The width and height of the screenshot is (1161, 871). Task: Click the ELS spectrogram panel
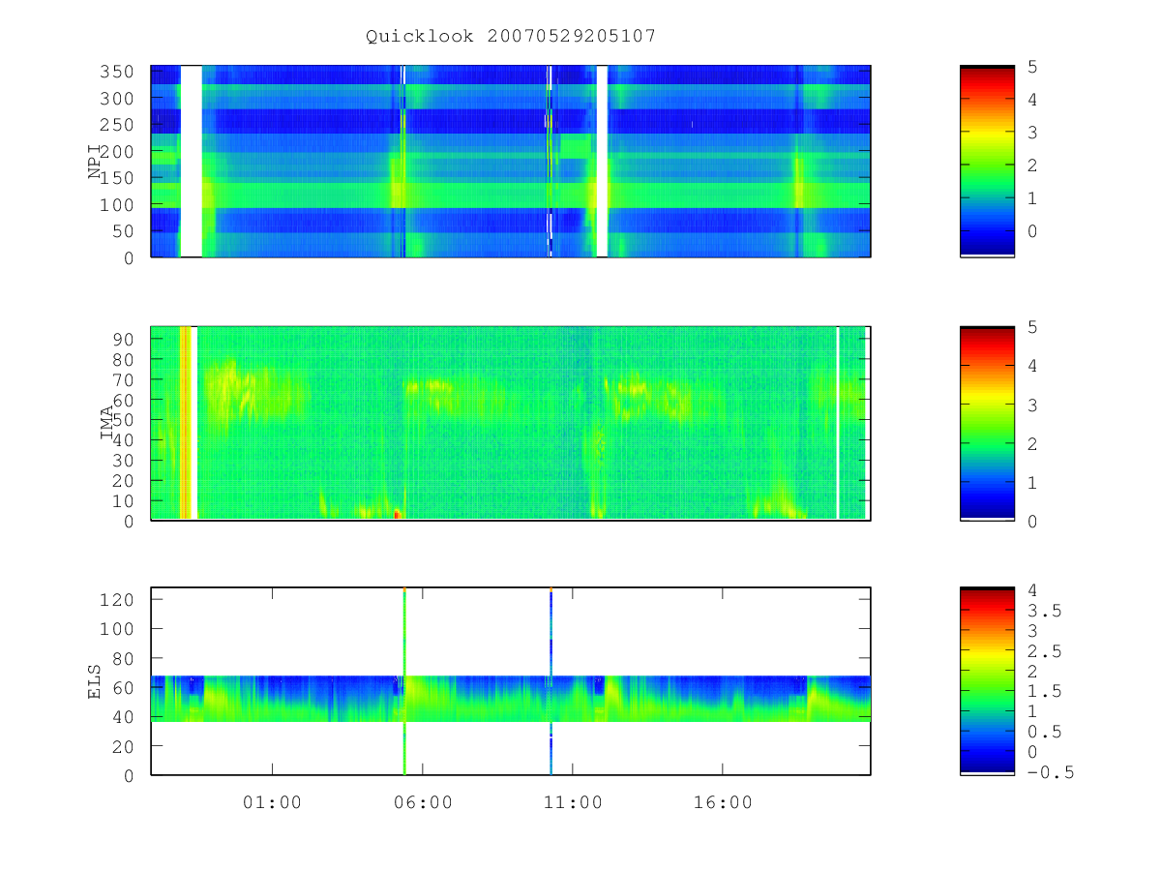coord(511,681)
